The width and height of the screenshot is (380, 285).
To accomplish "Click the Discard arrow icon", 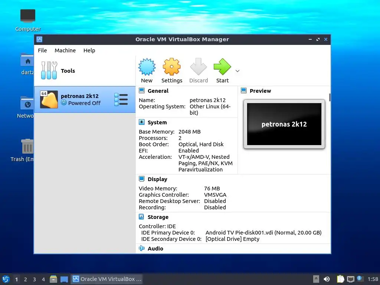I will (198, 66).
